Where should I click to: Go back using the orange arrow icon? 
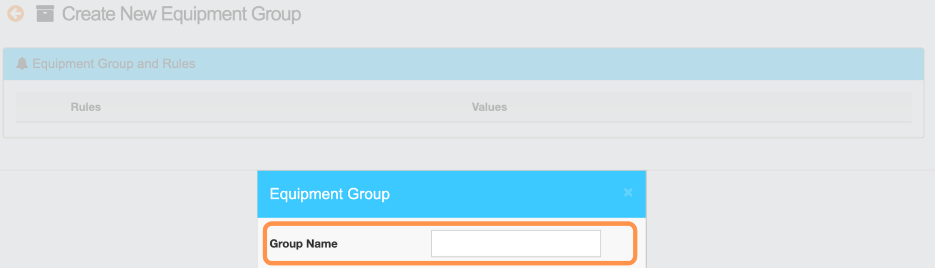click(15, 14)
